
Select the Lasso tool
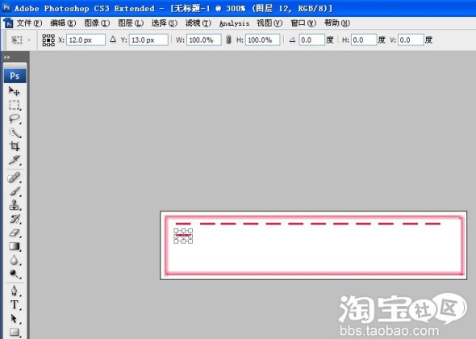(15, 119)
